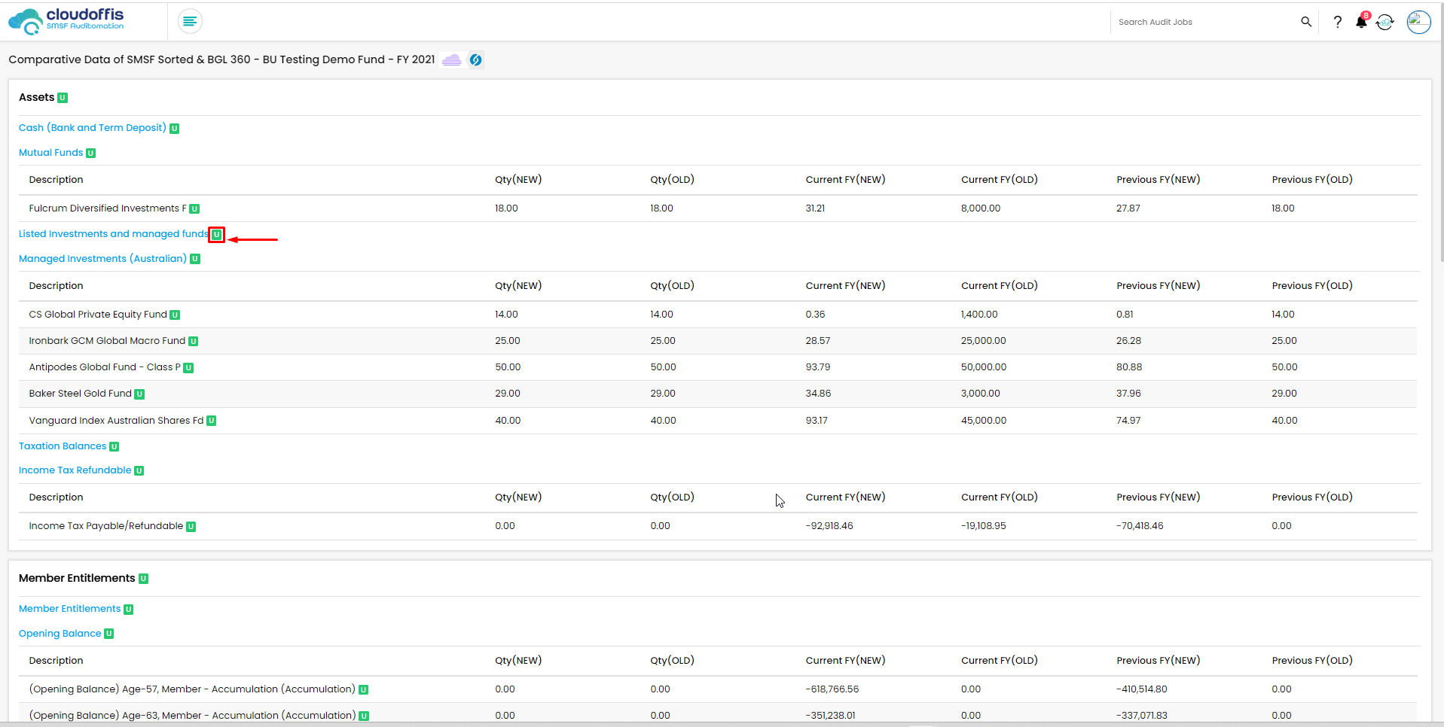Click the cloudoffis logo
This screenshot has width=1444, height=727.
click(x=66, y=21)
